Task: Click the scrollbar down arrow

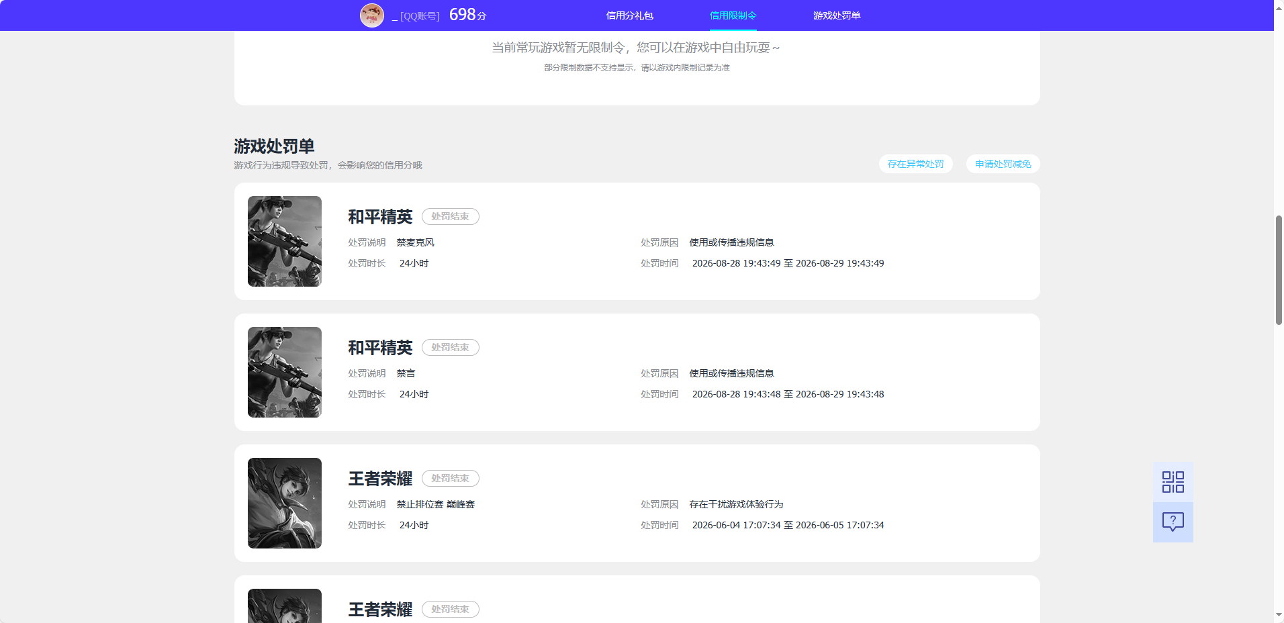Action: pos(1279,615)
